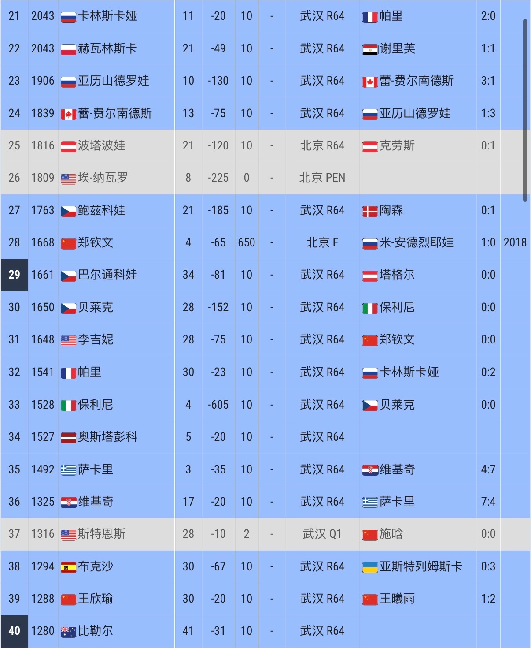
Task: Click Russian flag beside 米-安德烈耶娃
Action: (370, 244)
